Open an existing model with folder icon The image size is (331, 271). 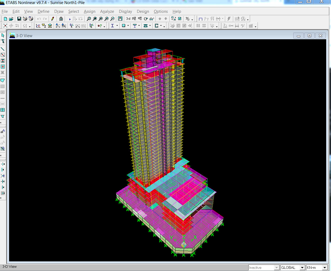(x=11, y=19)
